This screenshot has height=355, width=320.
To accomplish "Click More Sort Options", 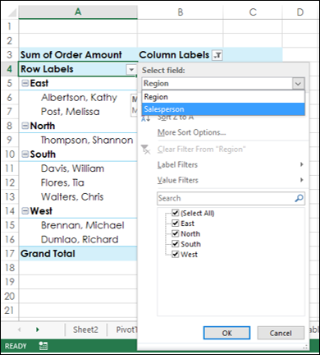I will (x=192, y=132).
